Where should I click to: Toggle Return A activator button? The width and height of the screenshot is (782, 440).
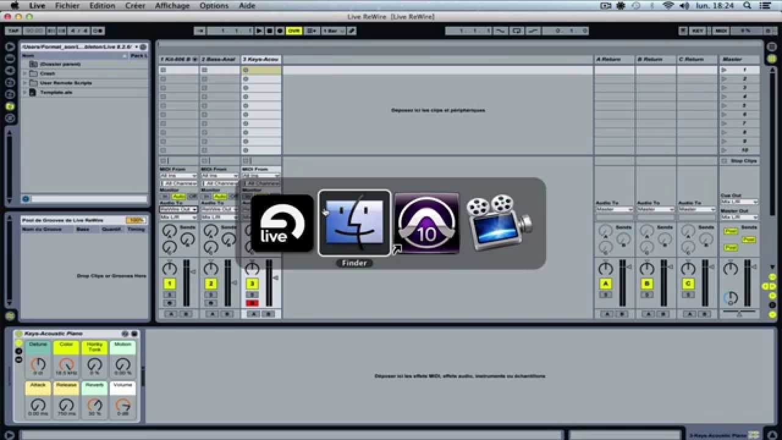605,284
